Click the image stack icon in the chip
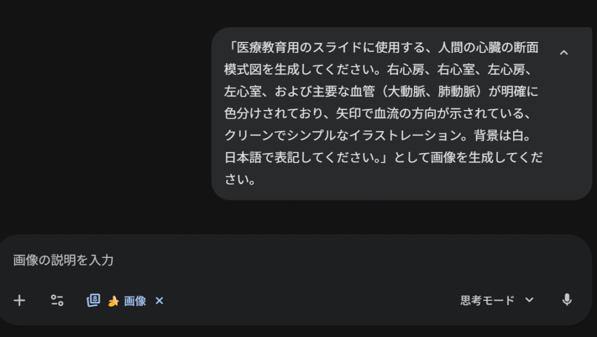 [x=93, y=300]
